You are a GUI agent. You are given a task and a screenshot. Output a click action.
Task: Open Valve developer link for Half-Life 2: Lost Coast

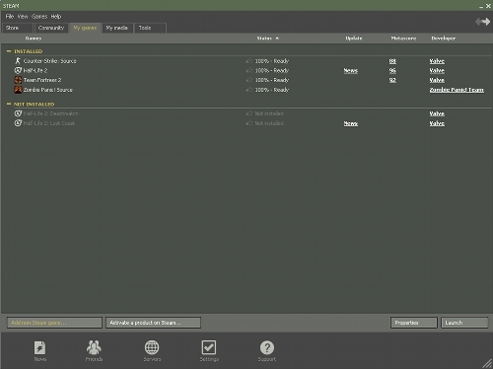[x=437, y=123]
